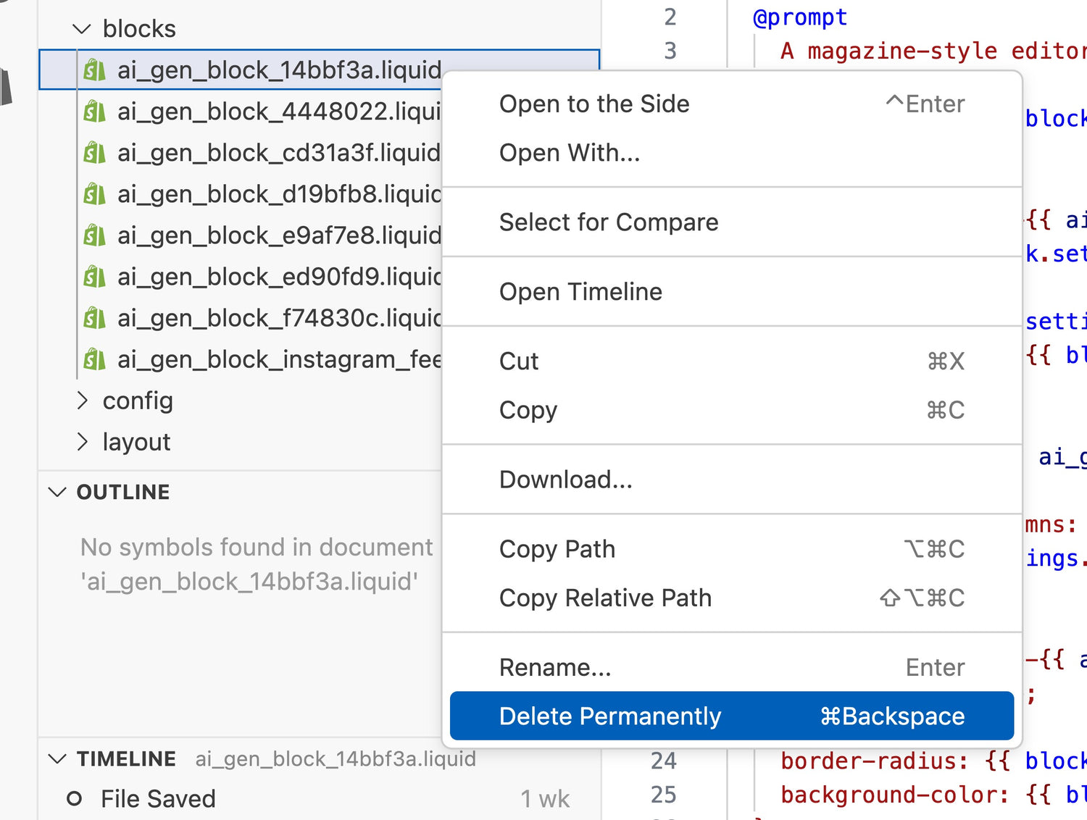Click Shopify icon beside ai_gen_block_4448022 file
This screenshot has width=1087, height=820.
[x=94, y=112]
